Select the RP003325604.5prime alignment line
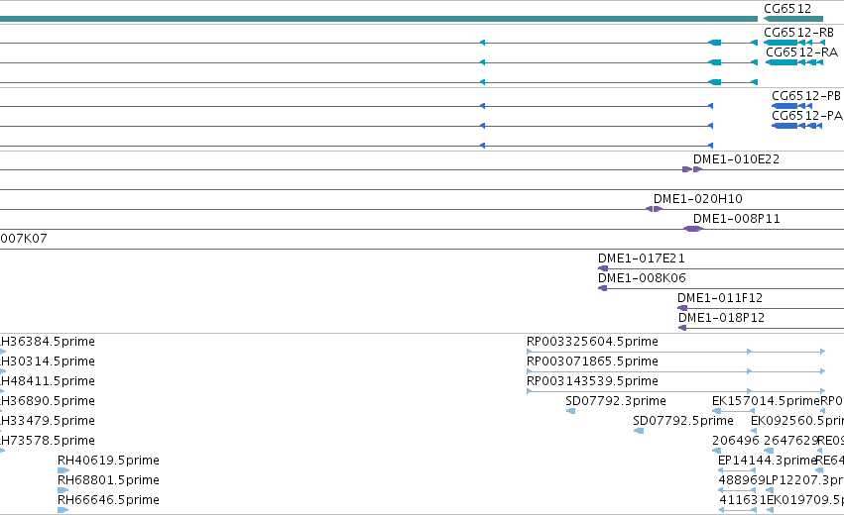This screenshot has height=515, width=844. (675, 352)
